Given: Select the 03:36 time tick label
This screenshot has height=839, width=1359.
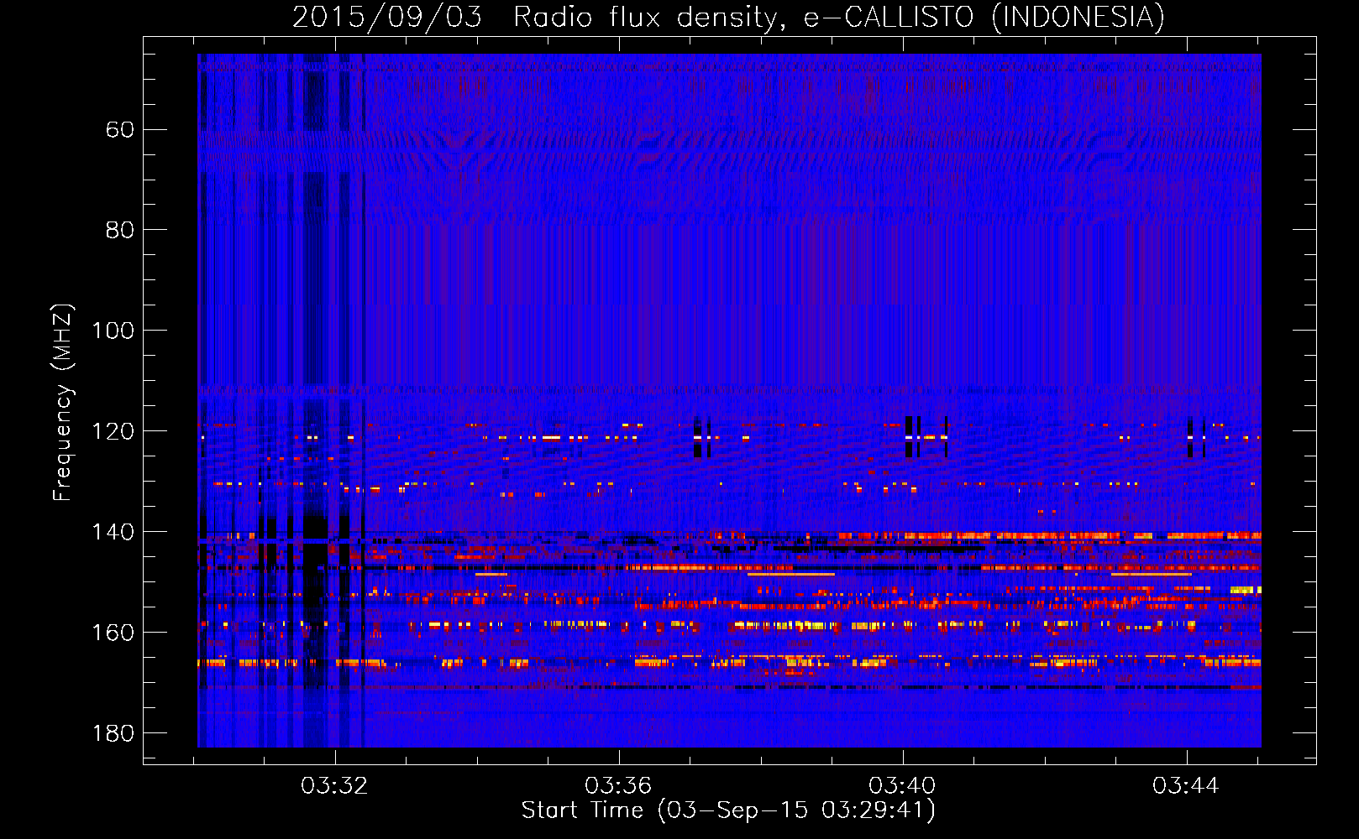Looking at the screenshot, I should 619,786.
